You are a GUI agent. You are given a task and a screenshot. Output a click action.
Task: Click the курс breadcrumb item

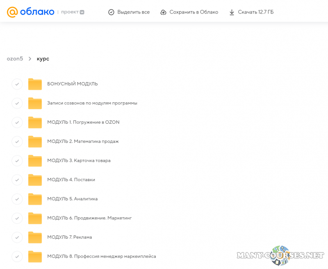click(43, 59)
